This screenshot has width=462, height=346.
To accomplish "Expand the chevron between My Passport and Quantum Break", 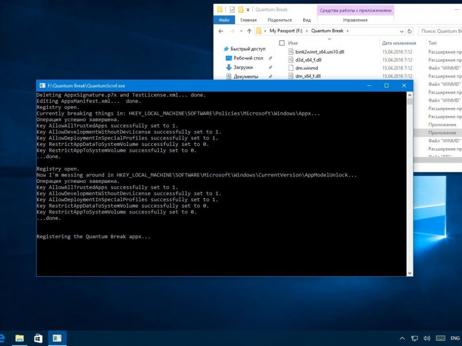I will [307, 31].
